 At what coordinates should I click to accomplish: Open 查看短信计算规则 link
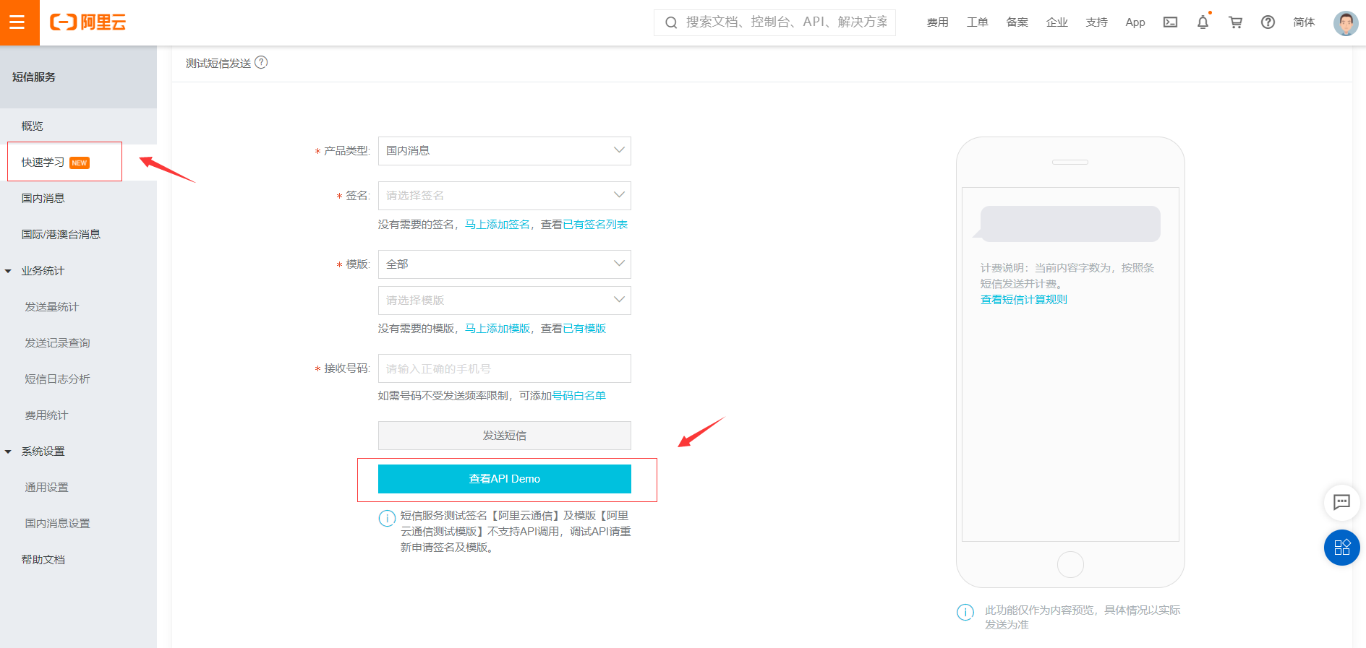[1023, 300]
